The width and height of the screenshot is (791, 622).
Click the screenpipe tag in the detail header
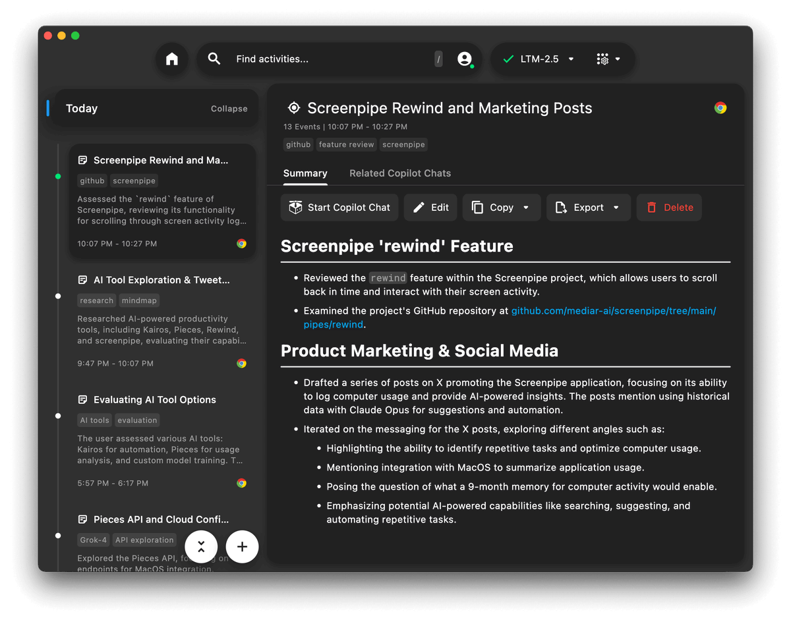(x=403, y=144)
